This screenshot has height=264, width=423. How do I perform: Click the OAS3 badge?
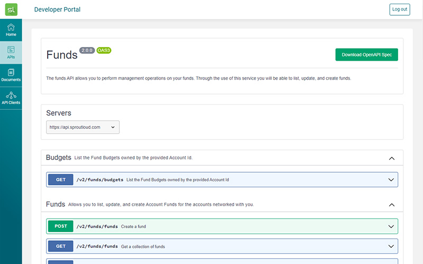(104, 51)
